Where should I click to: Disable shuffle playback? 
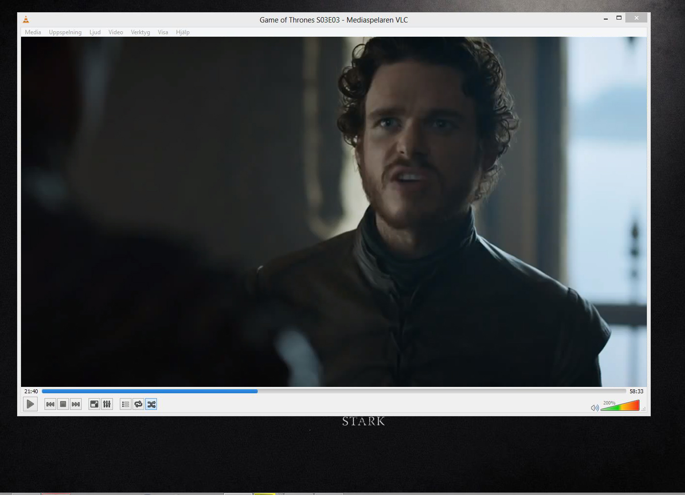coord(152,404)
